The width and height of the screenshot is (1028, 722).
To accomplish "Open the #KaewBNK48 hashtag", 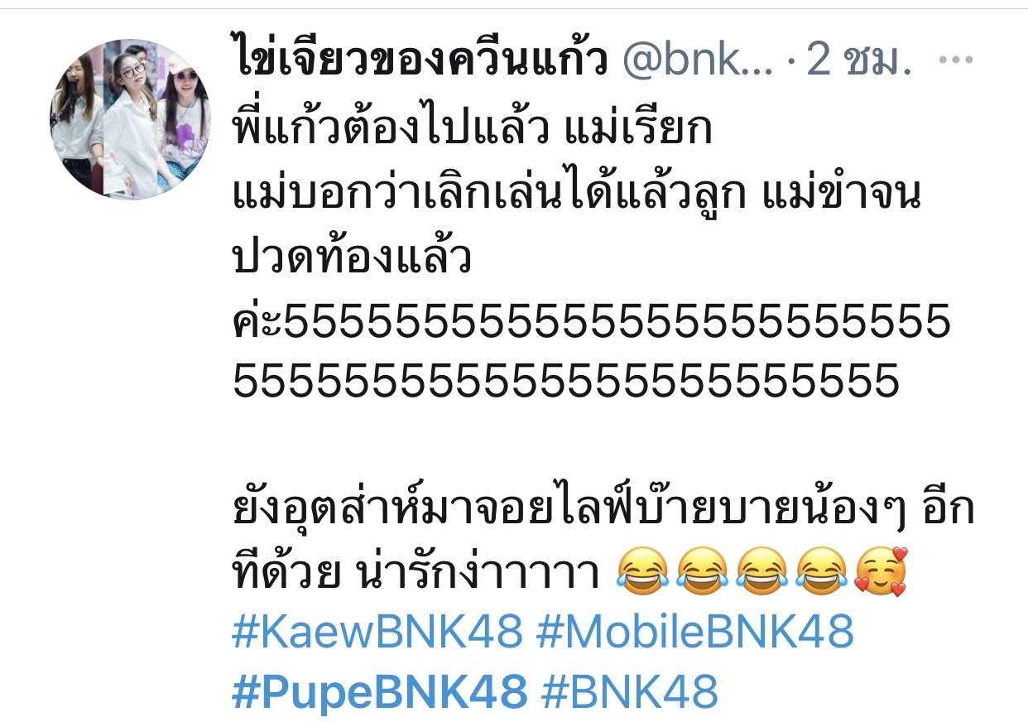I will pyautogui.click(x=378, y=633).
